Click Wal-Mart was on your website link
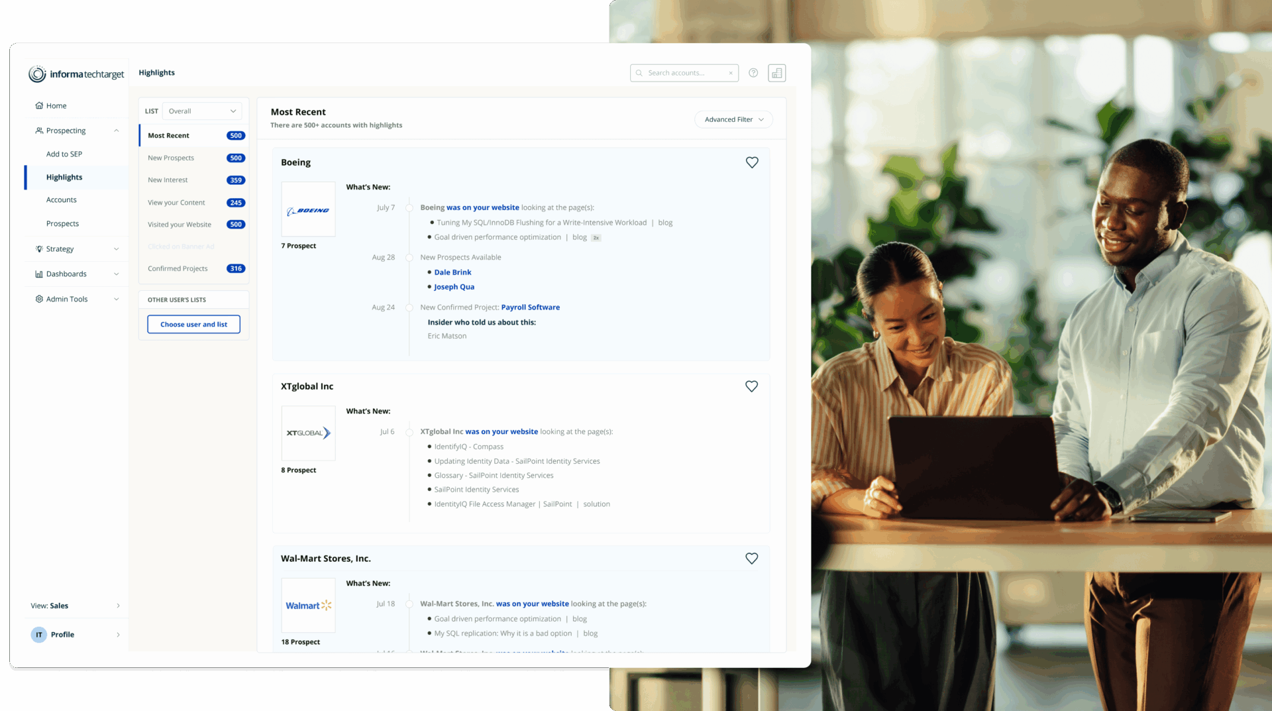Screen dimensions: 1272x711 [533, 604]
